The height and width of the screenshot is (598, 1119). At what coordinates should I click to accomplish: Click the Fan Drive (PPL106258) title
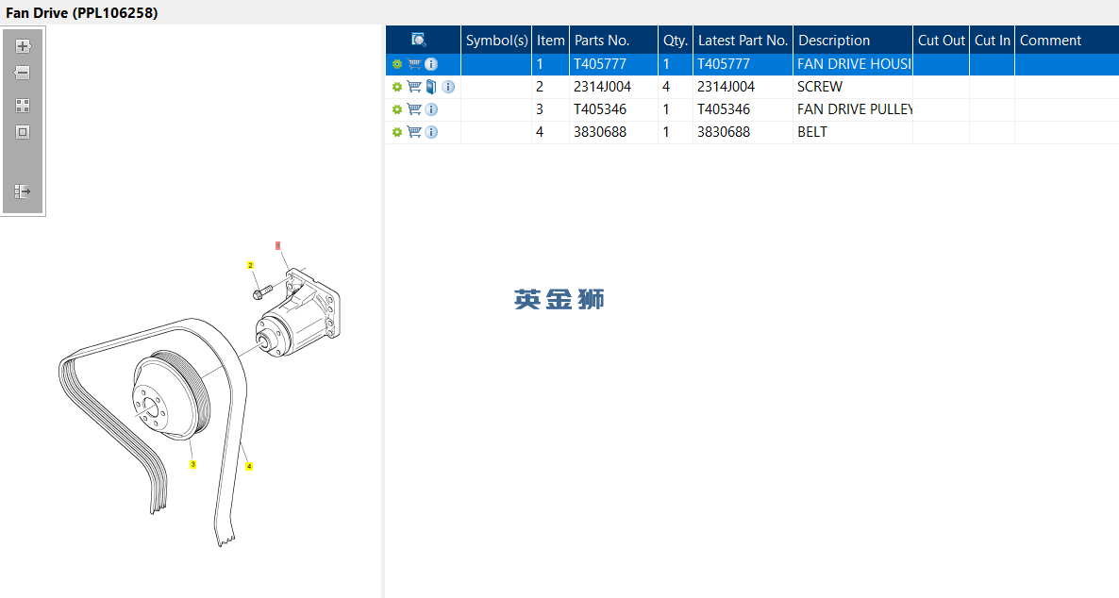tap(81, 13)
